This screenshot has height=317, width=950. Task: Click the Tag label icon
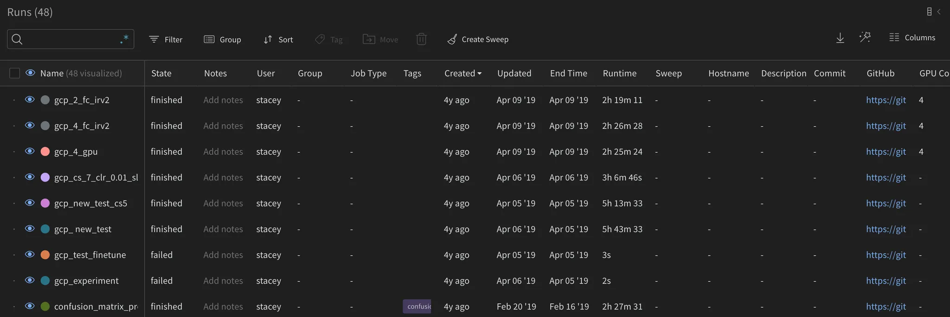320,39
